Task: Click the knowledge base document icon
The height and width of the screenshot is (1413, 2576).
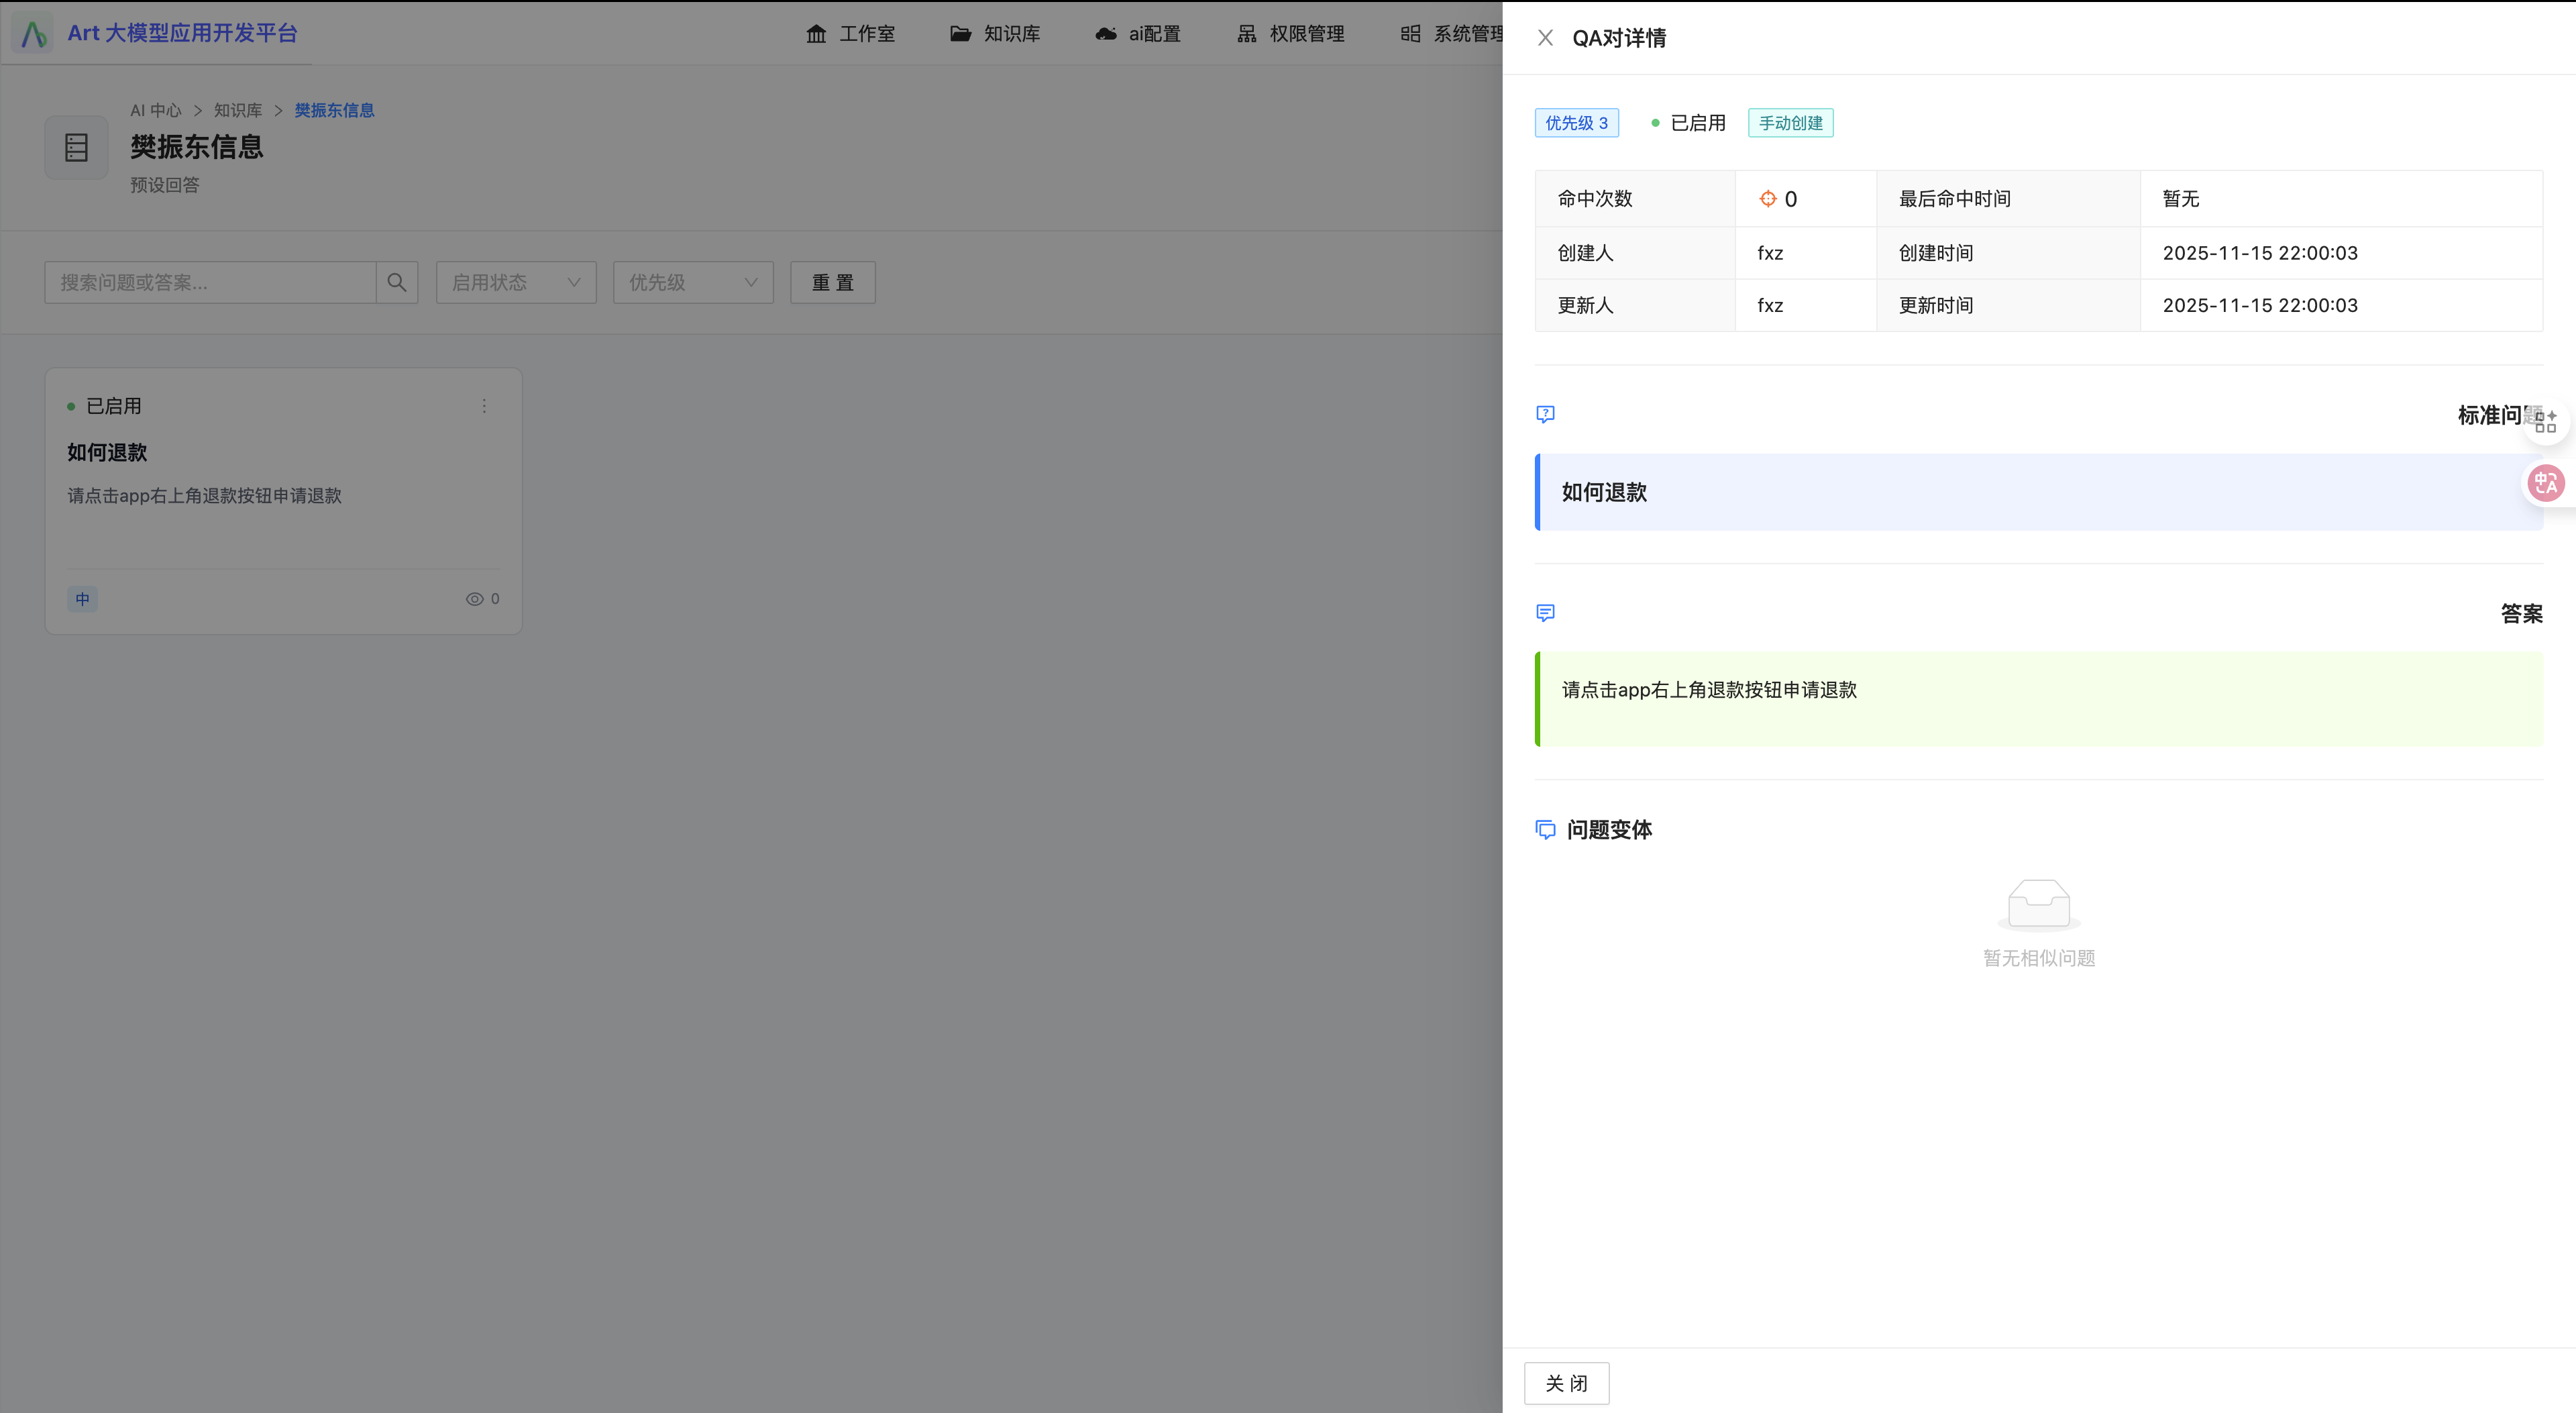Action: [76, 148]
